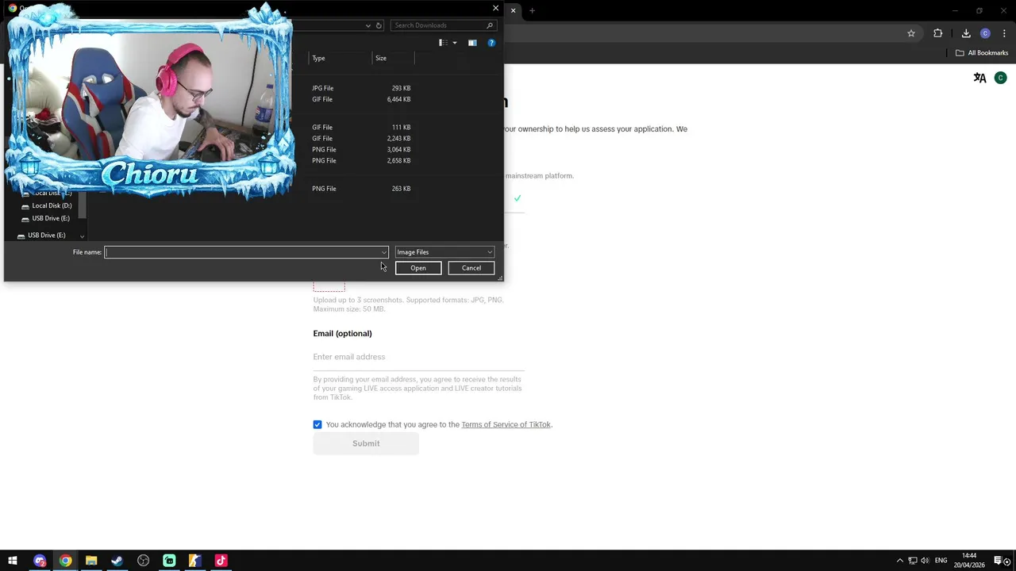
Task: Open Counter-Strike from the taskbar
Action: click(x=194, y=561)
